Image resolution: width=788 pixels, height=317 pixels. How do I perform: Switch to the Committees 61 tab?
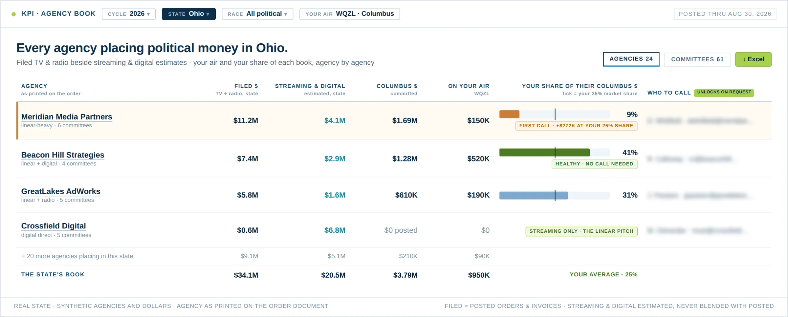[697, 59]
